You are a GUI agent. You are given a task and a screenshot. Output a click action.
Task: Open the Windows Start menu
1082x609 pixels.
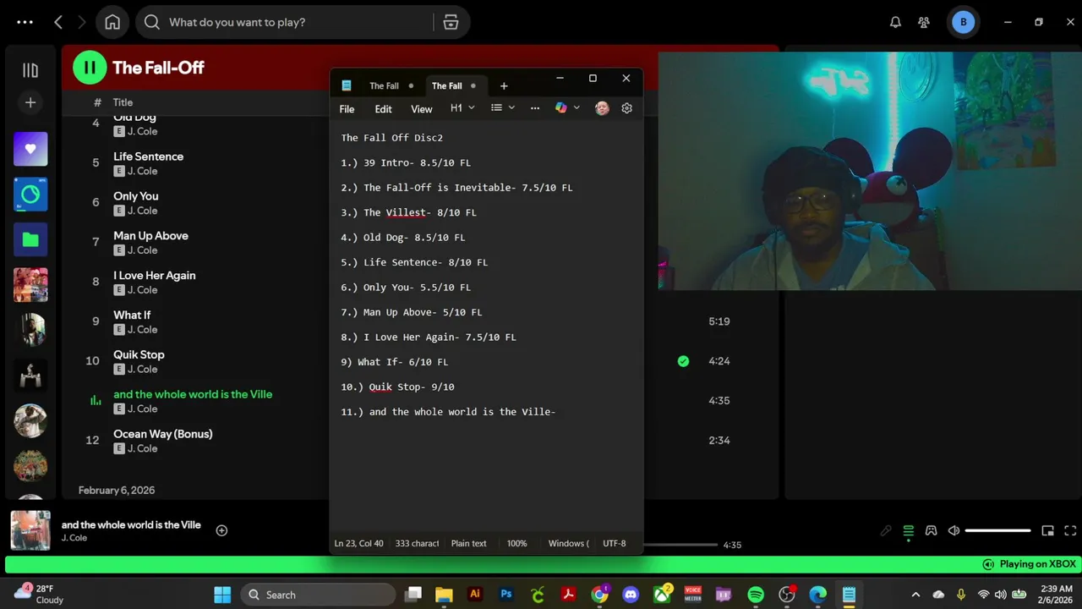222,595
